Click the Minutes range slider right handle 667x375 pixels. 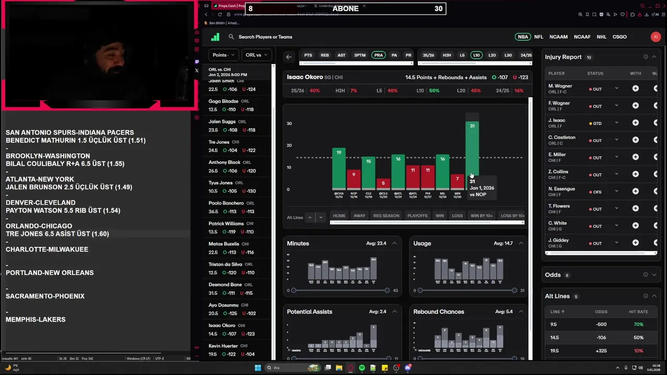click(387, 290)
